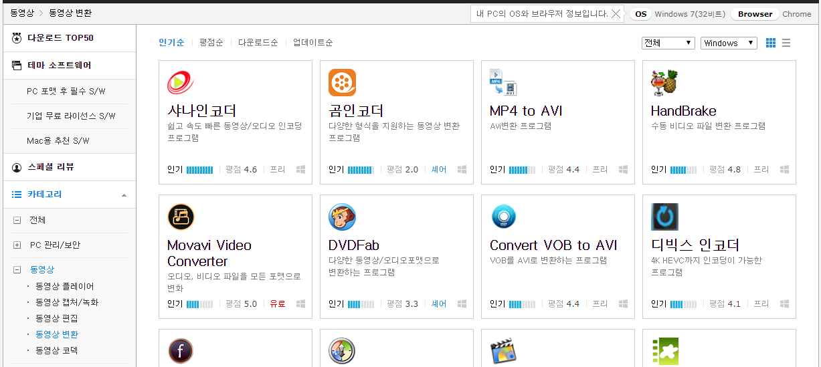
Task: Expand the PC 관리/보안 tree node
Action: pos(17,245)
